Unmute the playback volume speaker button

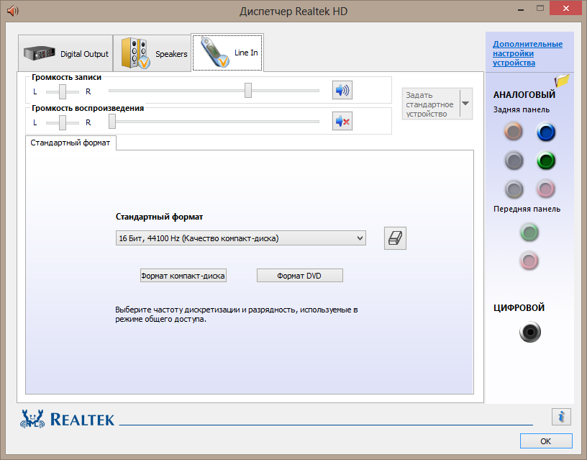(x=342, y=122)
